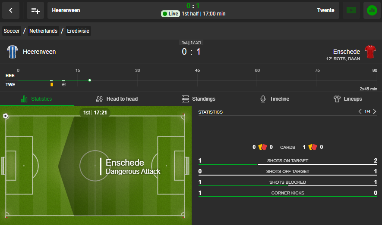This screenshot has height=225, width=382.
Task: Open the Lineups tab
Action: 347,99
